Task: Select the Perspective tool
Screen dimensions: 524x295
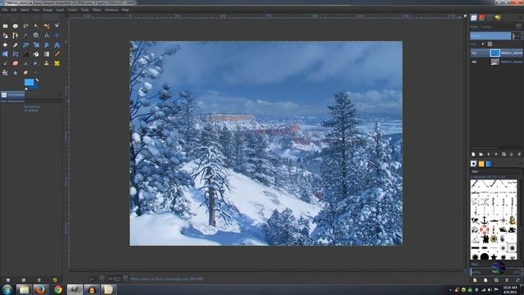Action: point(56,44)
